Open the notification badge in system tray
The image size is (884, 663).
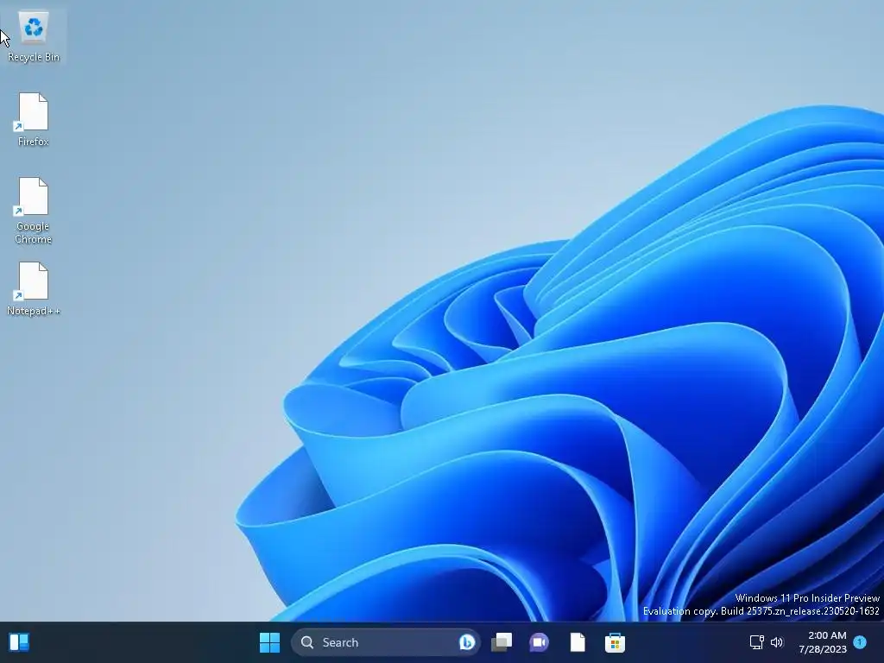point(860,642)
